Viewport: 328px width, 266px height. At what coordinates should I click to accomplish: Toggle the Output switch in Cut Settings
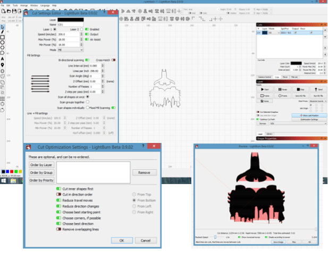87,34
